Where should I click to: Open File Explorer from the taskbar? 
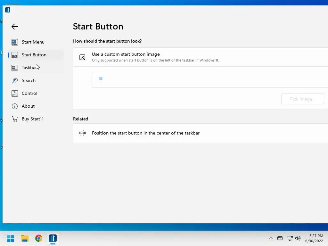(24, 238)
